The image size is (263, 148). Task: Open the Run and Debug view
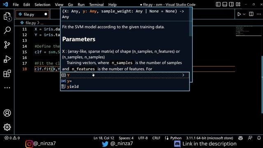[7, 59]
